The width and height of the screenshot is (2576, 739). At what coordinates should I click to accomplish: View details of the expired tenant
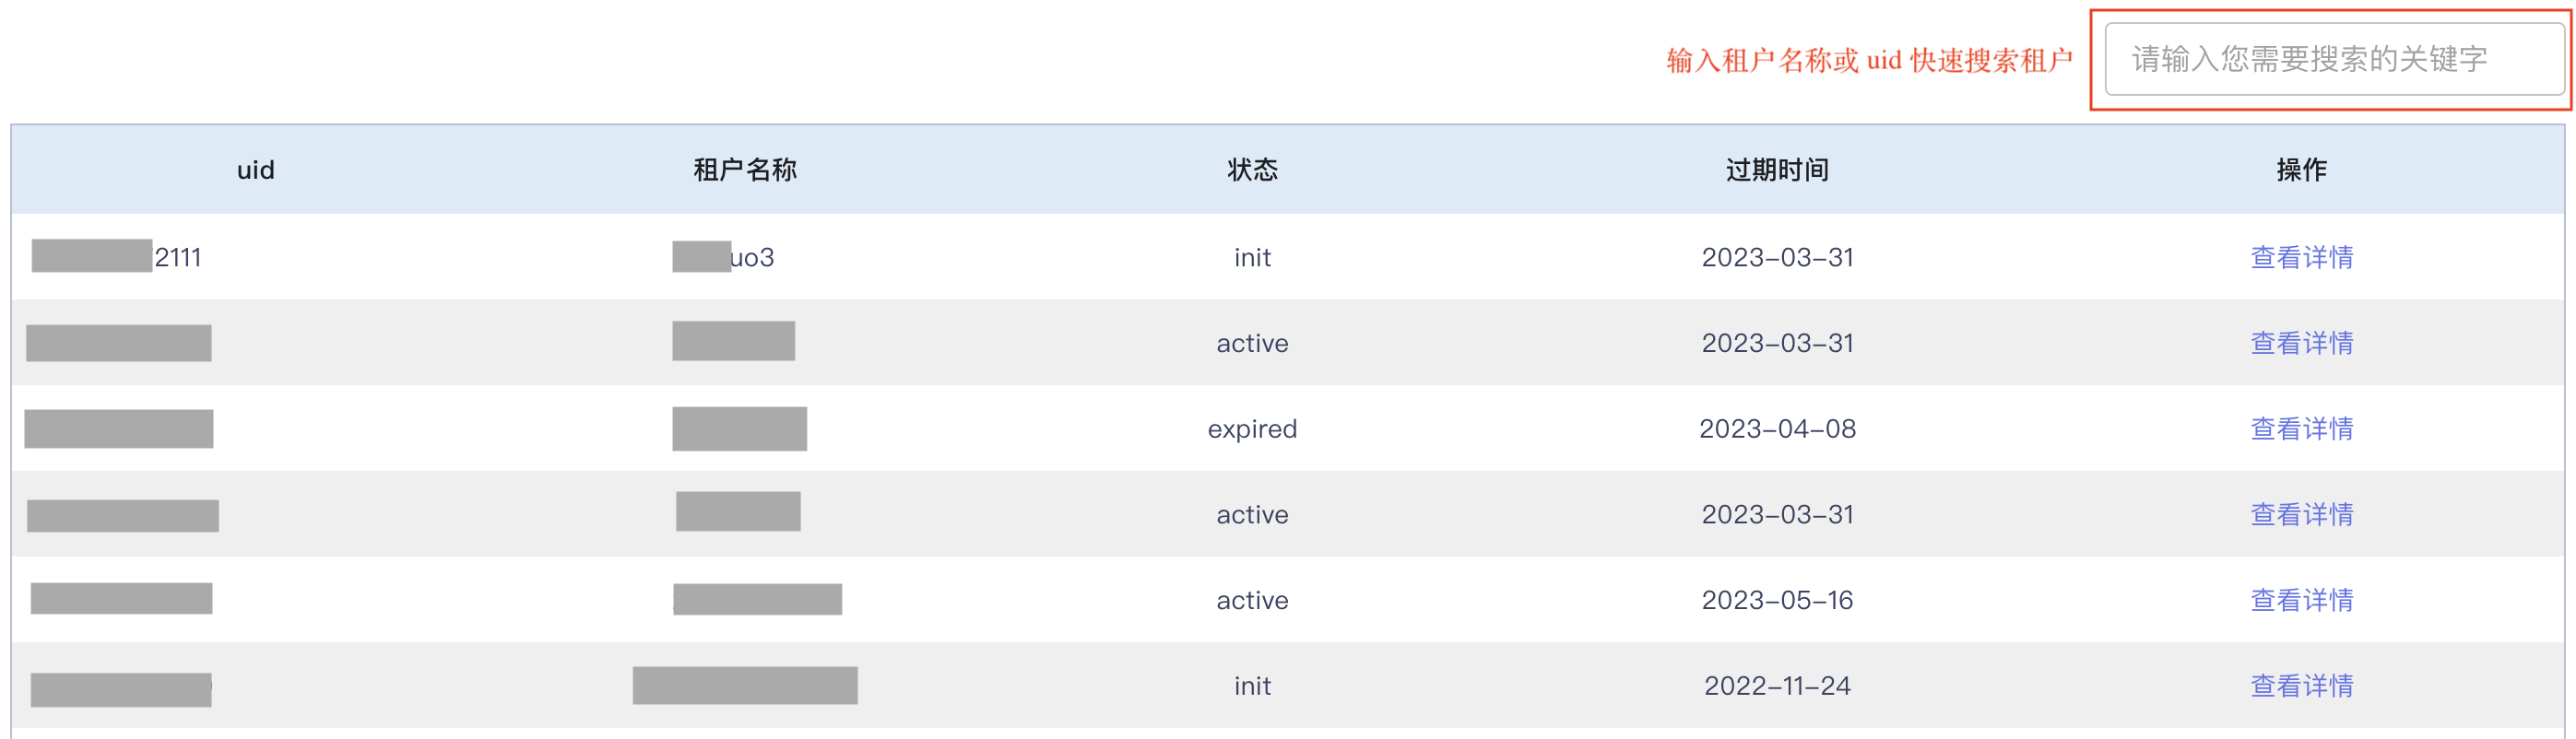pyautogui.click(x=2301, y=429)
